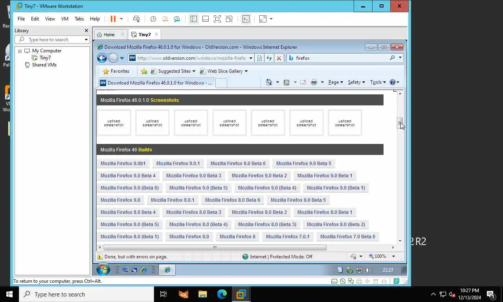The width and height of the screenshot is (503, 302).
Task: Open the VMware Tabs menu
Action: 79,19
